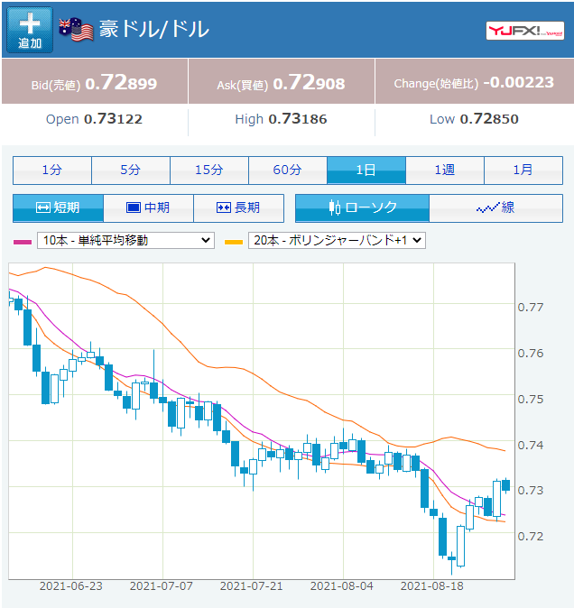574x608 pixels.
Task: Click the 2021-08-18 date axis label
Action: tap(432, 585)
